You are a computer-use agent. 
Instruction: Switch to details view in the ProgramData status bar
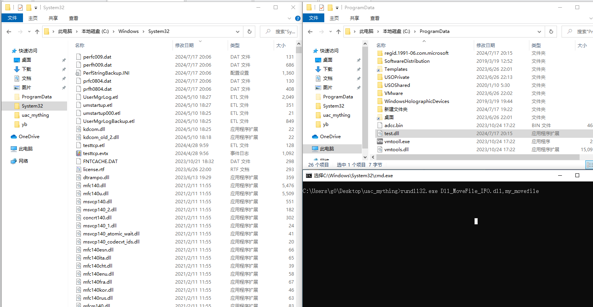(x=590, y=165)
